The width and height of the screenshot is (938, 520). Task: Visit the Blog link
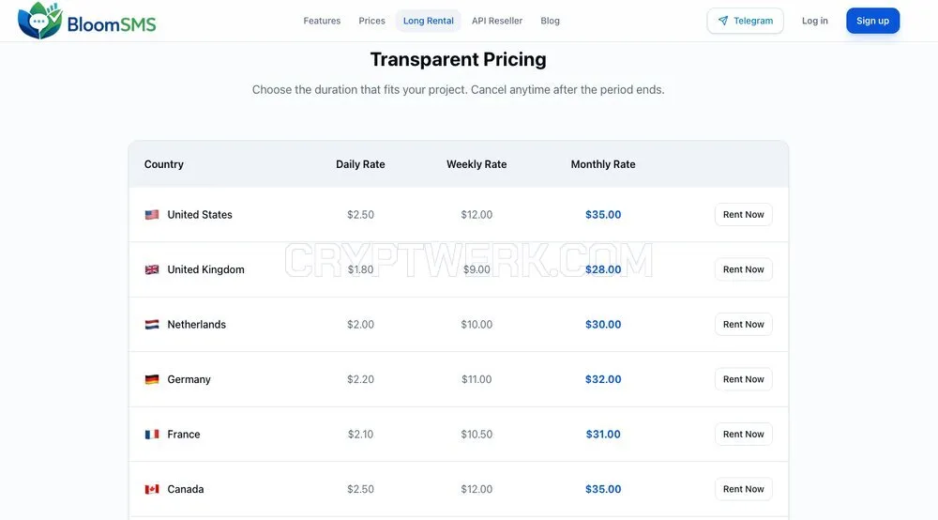[550, 21]
